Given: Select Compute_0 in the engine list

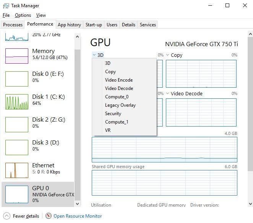Looking at the screenshot, I should coord(117,97).
